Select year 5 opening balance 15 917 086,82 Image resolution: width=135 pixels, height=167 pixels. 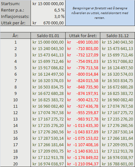(48, 68)
